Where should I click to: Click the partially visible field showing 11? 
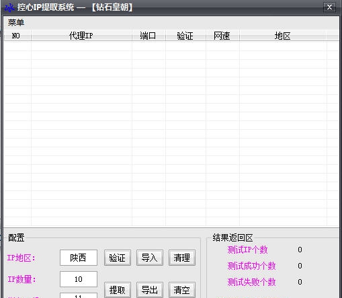click(x=79, y=295)
